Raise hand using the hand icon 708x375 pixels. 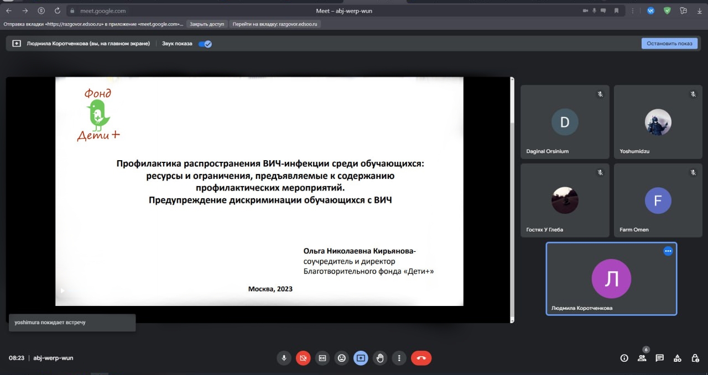[380, 358]
